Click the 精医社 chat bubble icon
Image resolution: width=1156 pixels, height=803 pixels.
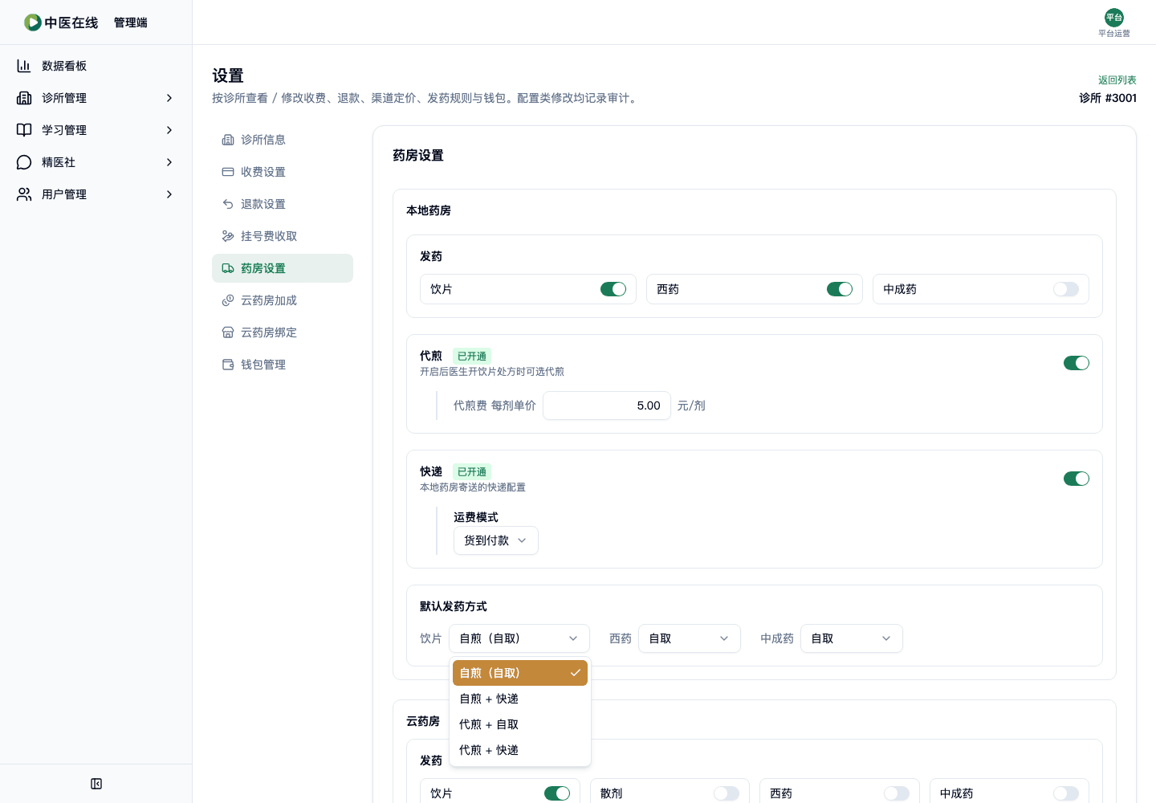tap(24, 162)
